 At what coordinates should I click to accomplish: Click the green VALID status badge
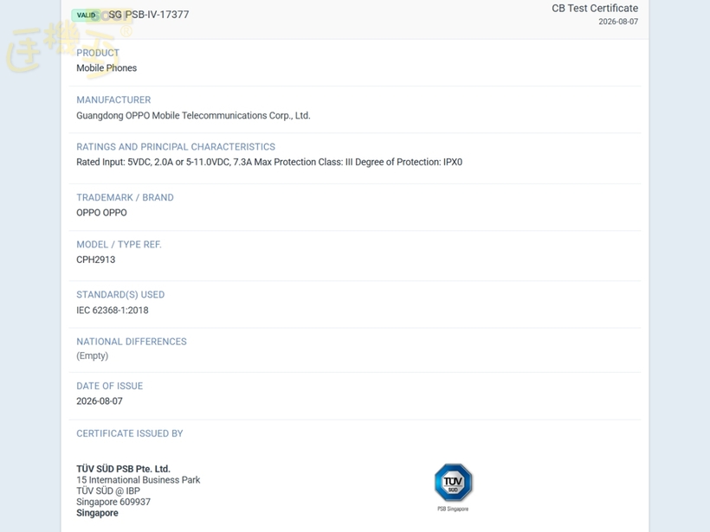click(86, 15)
